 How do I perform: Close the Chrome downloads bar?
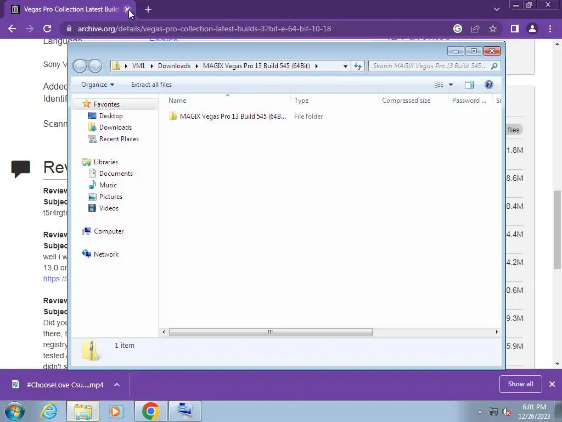pos(552,384)
